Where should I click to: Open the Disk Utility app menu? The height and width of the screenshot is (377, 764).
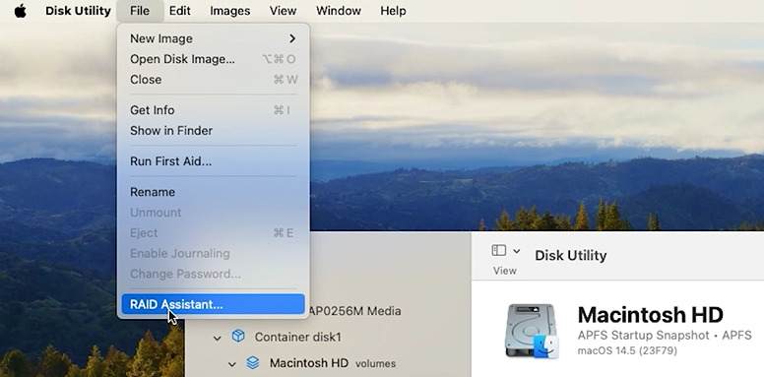tap(78, 11)
